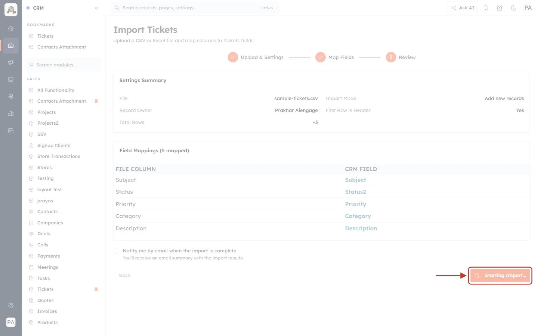Go to Upload & Settings step
The image size is (538, 336).
[256, 57]
